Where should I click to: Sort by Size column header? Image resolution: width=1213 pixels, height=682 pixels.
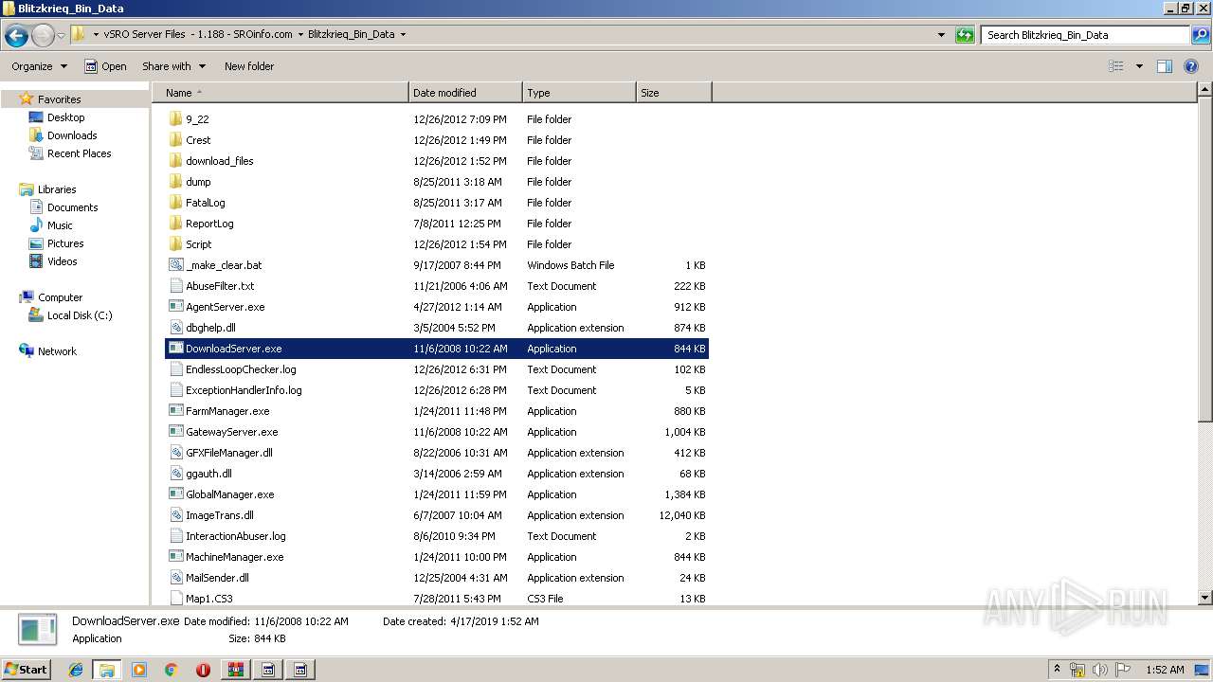tap(674, 93)
